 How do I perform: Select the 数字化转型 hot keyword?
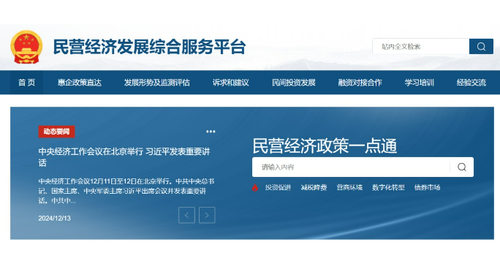pos(388,187)
